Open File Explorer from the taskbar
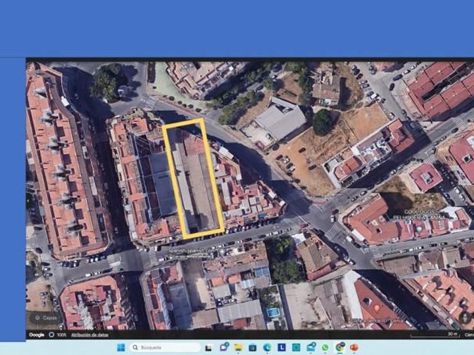Viewport: 474px width, 355px height. (x=238, y=348)
